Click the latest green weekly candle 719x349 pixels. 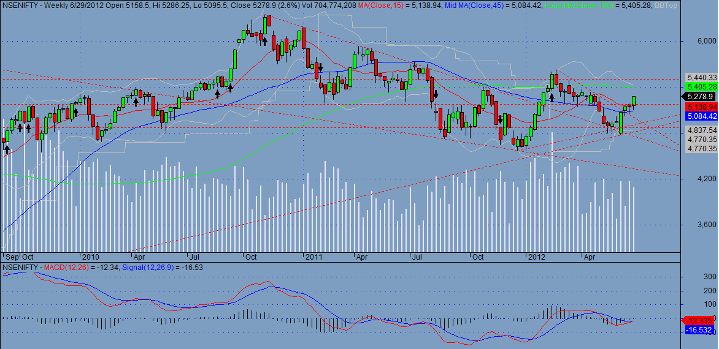click(634, 102)
